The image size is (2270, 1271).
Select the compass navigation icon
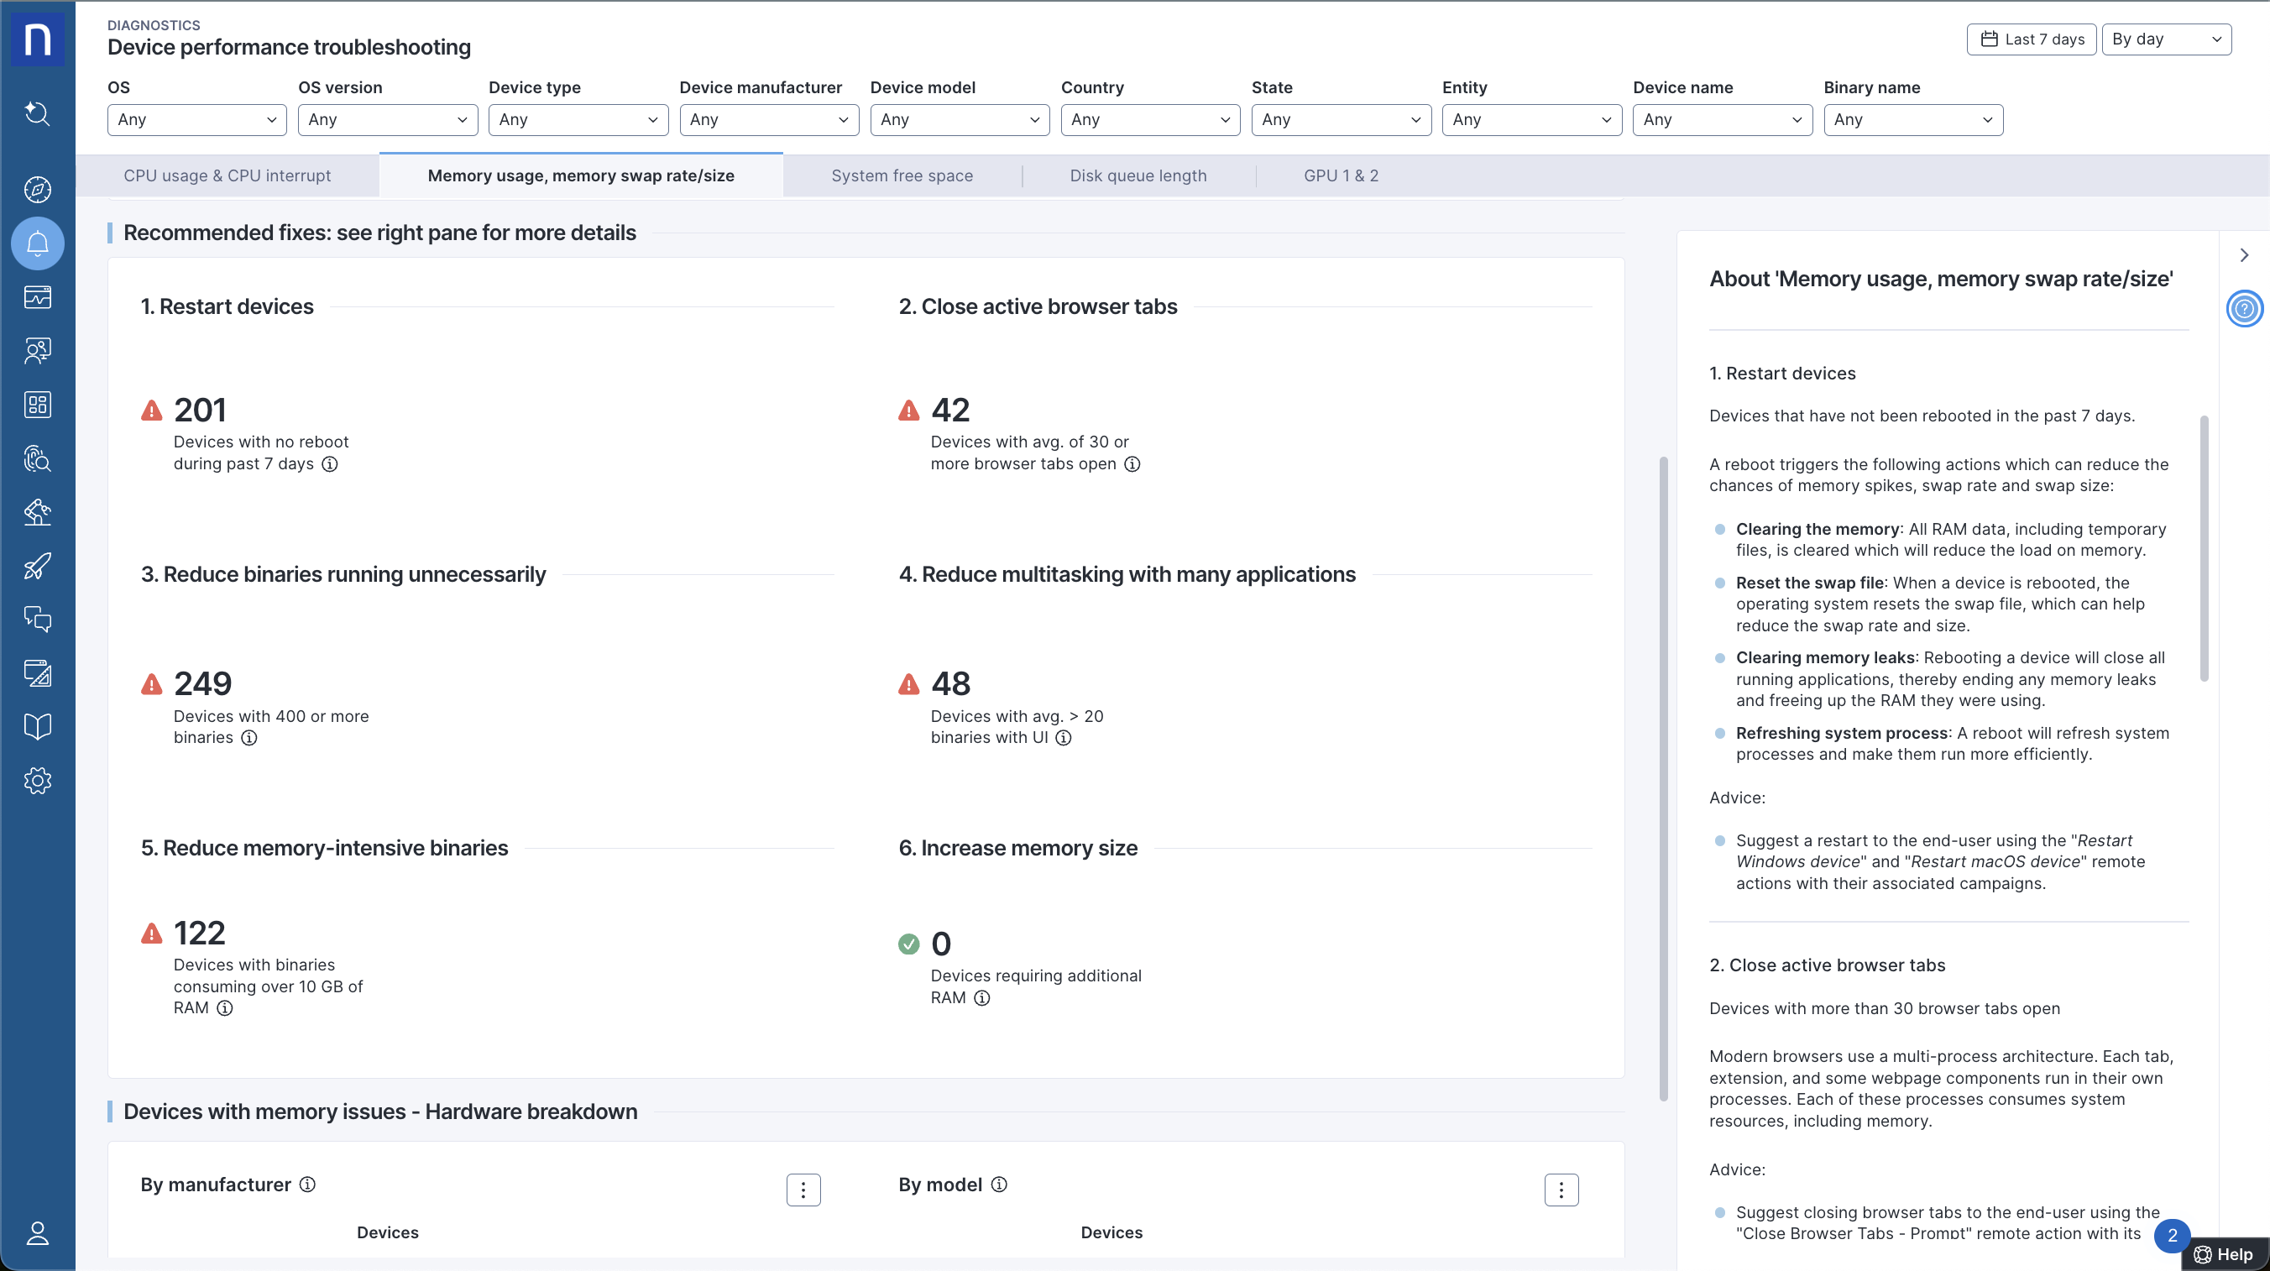click(37, 189)
